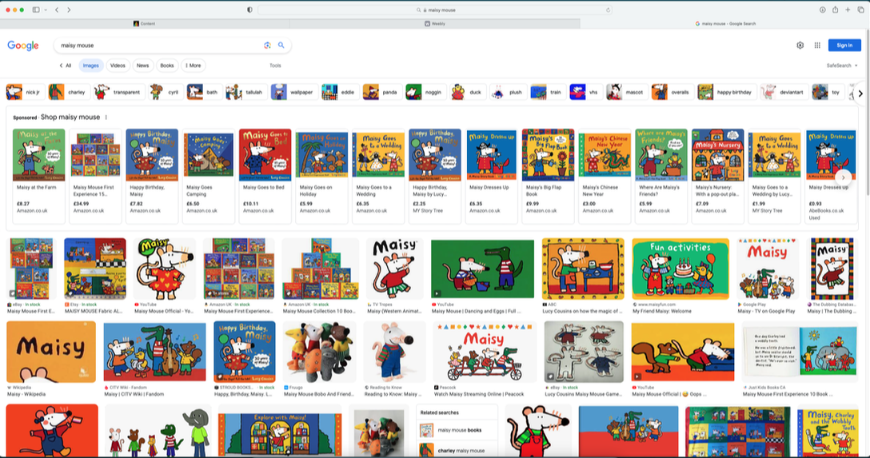Switch to the Content browser tab
Viewport: 870px width, 458px height.
pyautogui.click(x=144, y=24)
